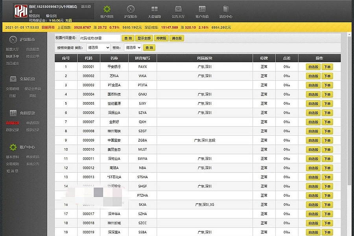The image size is (354, 236).
Task: Click sidebar 充值提款 mixer icon
Action: point(13,113)
